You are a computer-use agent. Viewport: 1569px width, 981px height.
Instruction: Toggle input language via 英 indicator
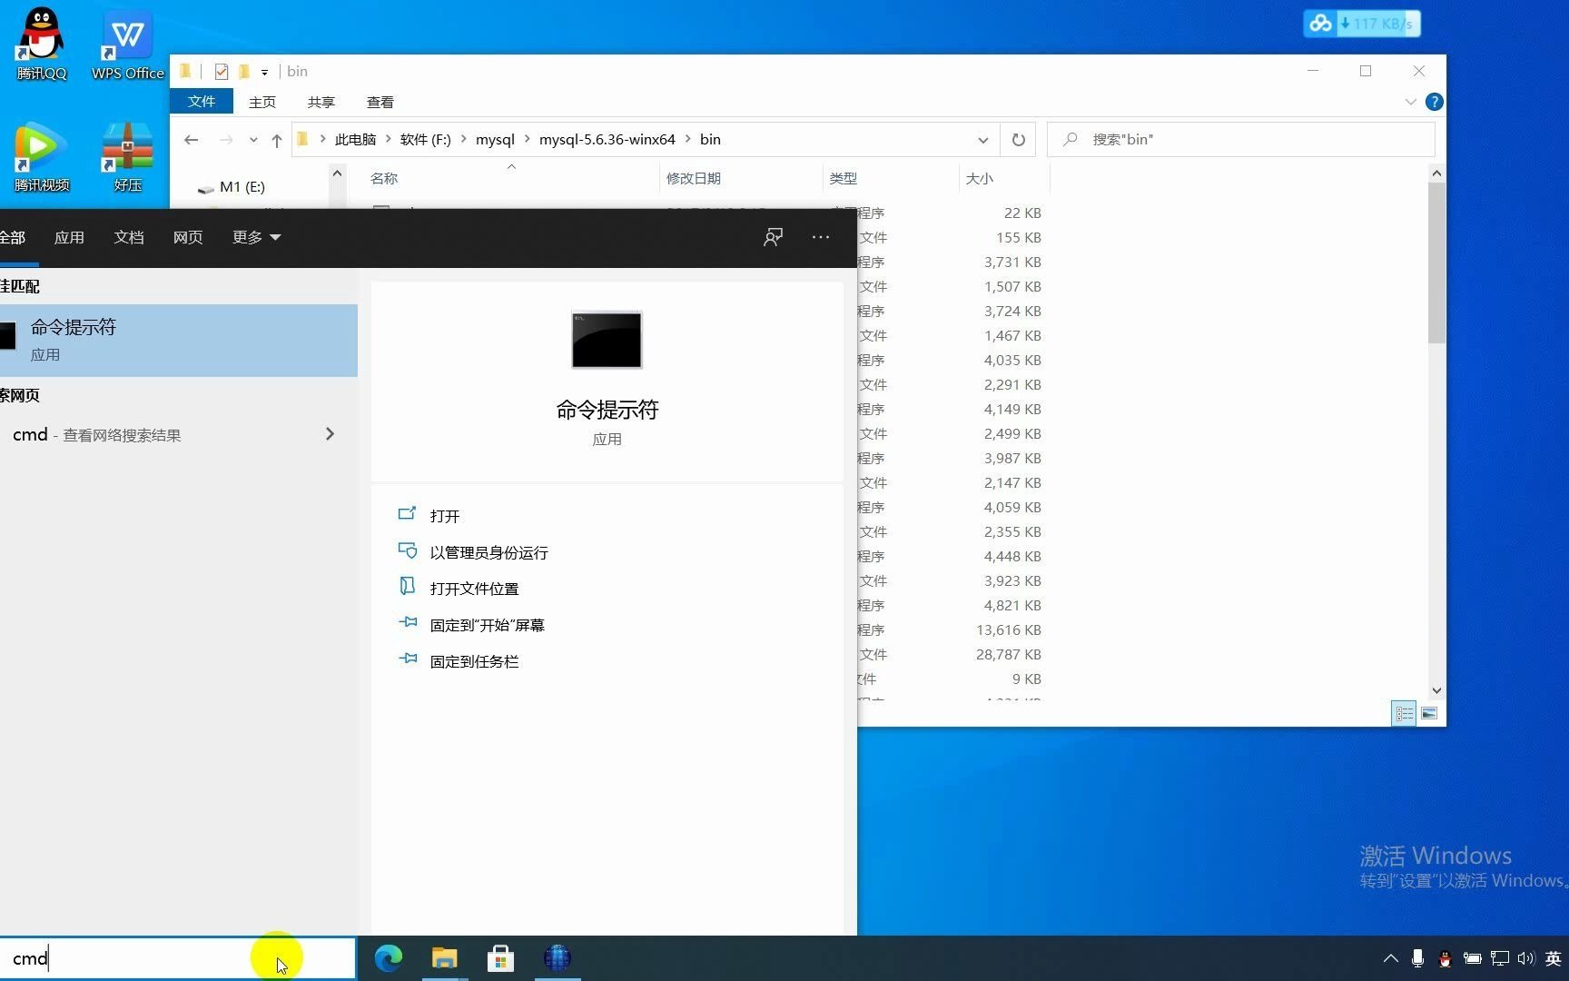(1552, 958)
